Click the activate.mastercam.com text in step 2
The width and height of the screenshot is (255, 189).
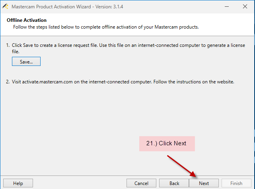click(47, 82)
